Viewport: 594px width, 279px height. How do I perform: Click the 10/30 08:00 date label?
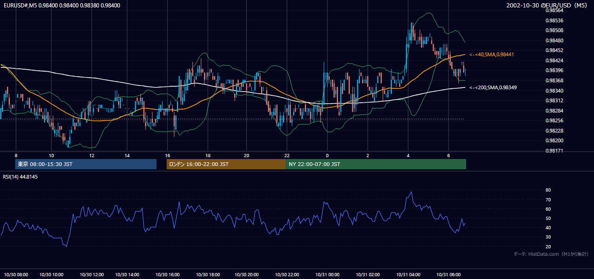tap(15, 275)
